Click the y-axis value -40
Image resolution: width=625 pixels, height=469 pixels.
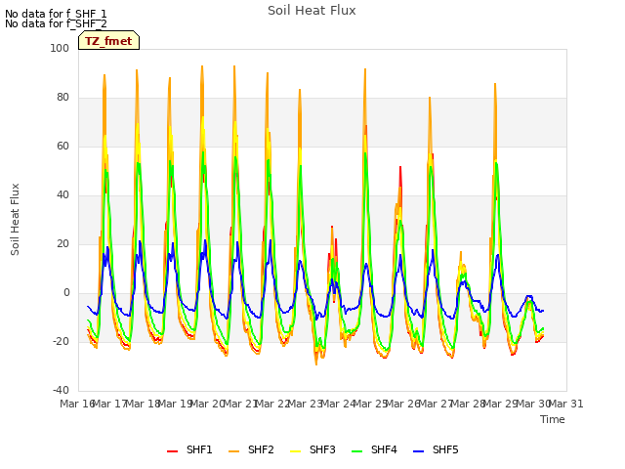(x=61, y=390)
